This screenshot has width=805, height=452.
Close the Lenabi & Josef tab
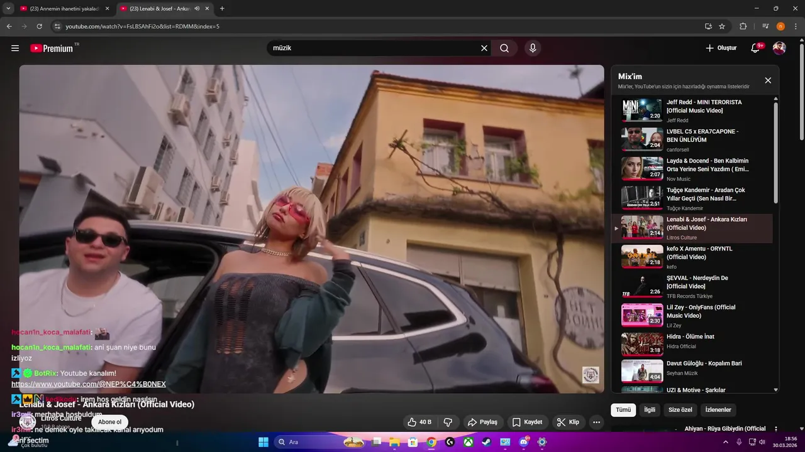tap(208, 9)
